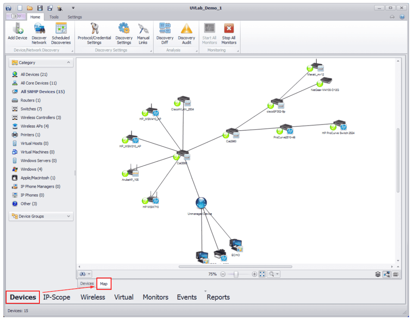Expand the Device Groups panel
Image resolution: width=412 pixels, height=319 pixels.
[68, 216]
